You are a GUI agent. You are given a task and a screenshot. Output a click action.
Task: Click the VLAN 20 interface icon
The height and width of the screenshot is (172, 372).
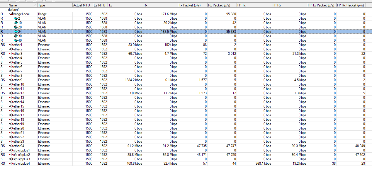[16, 27]
